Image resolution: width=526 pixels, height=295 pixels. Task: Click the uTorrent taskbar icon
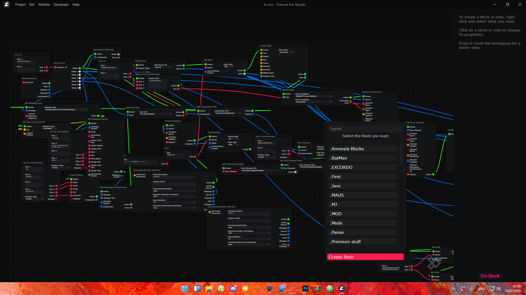point(221,288)
